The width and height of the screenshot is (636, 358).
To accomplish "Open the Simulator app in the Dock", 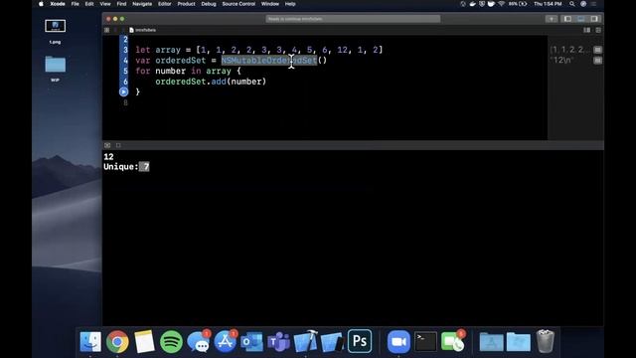I will (x=332, y=341).
